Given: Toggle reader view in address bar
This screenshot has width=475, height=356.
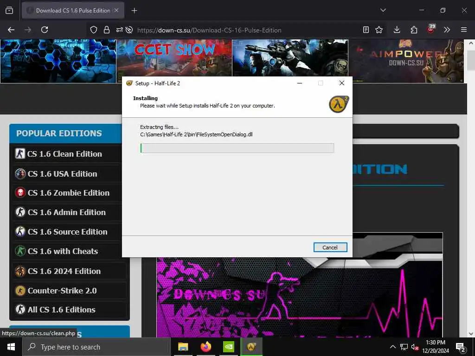Looking at the screenshot, I should coord(366,30).
